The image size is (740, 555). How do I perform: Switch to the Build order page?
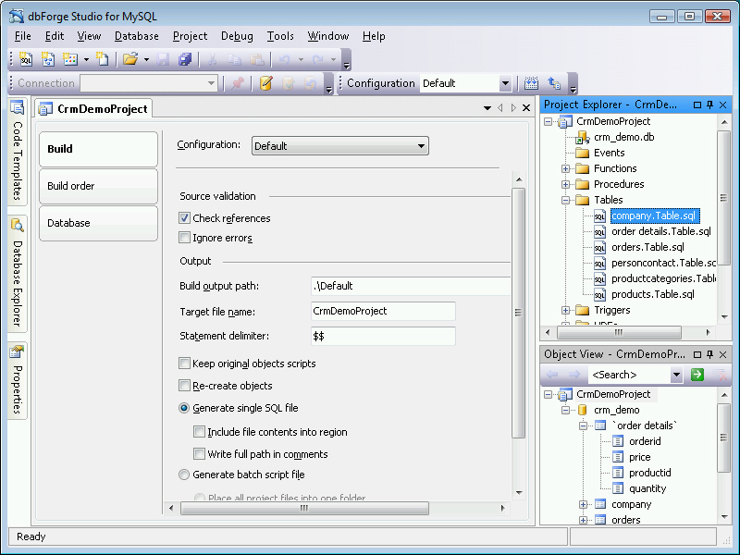[x=98, y=186]
